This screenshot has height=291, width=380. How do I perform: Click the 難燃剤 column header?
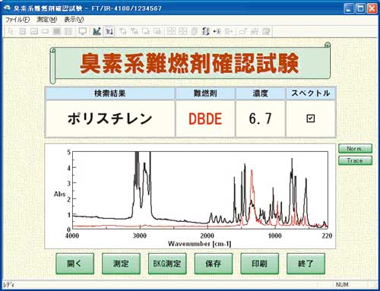pyautogui.click(x=205, y=93)
